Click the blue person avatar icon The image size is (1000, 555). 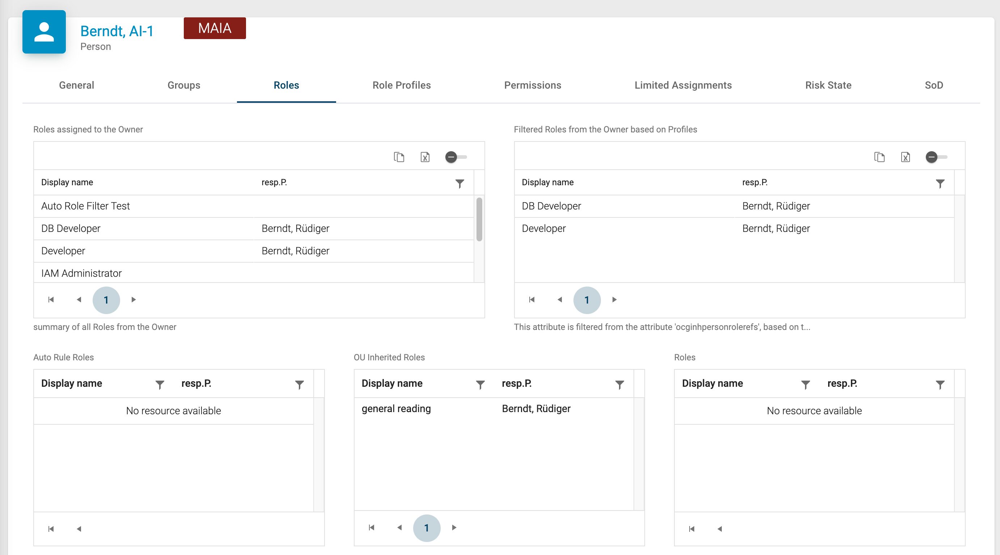[x=44, y=32]
